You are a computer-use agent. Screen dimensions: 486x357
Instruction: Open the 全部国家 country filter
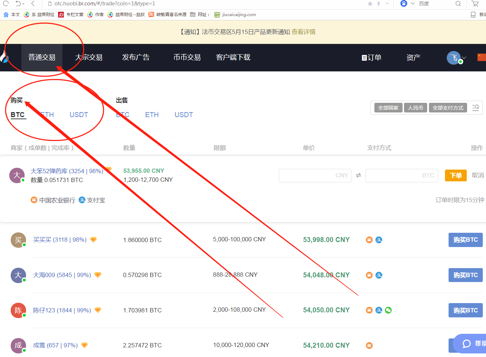[x=388, y=107]
